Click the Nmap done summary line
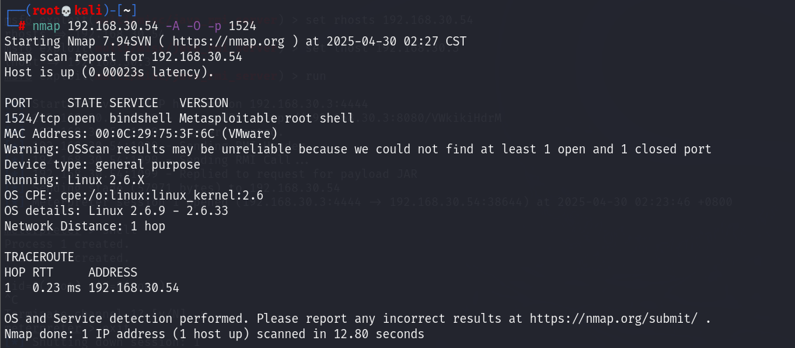Screen dimensions: 795x348 [x=214, y=334]
